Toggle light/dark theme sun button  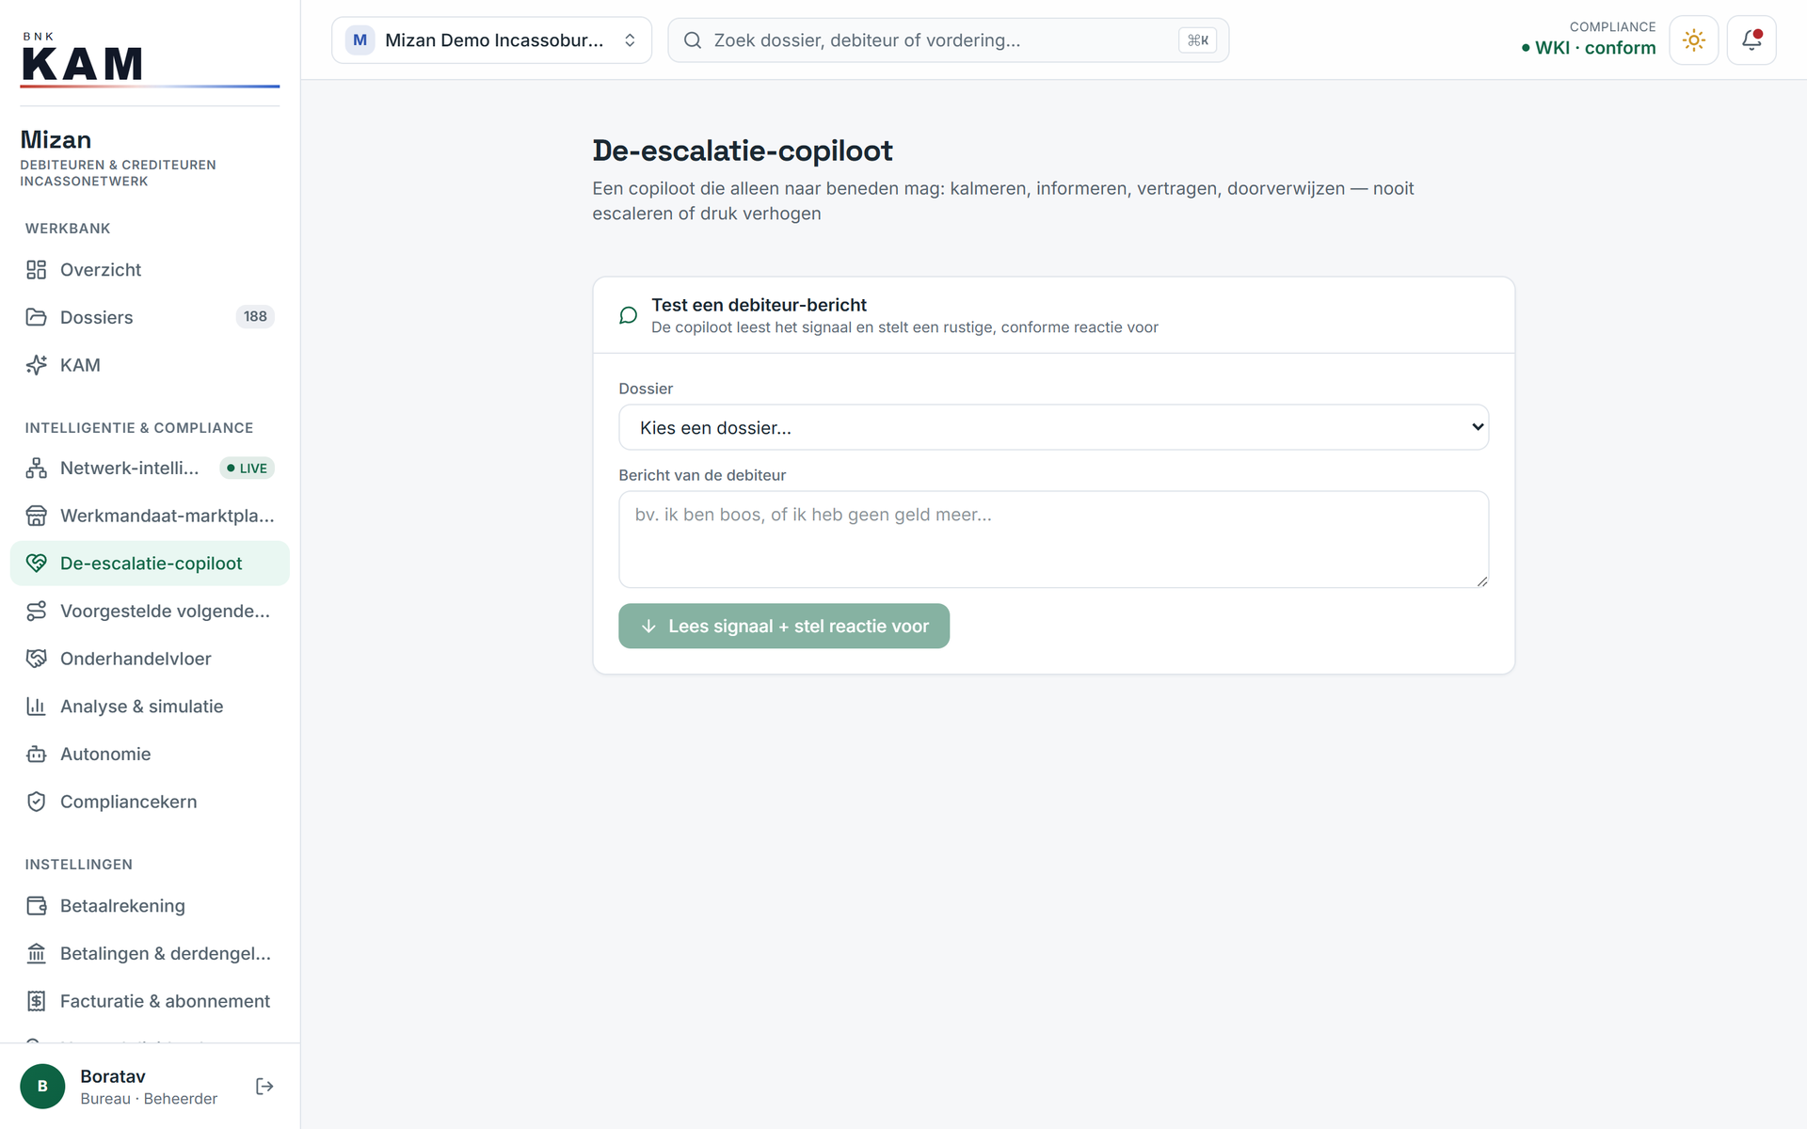1694,40
